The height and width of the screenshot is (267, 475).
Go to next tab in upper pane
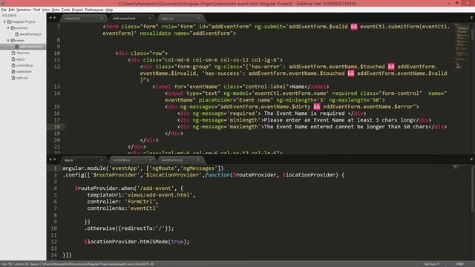click(x=55, y=18)
